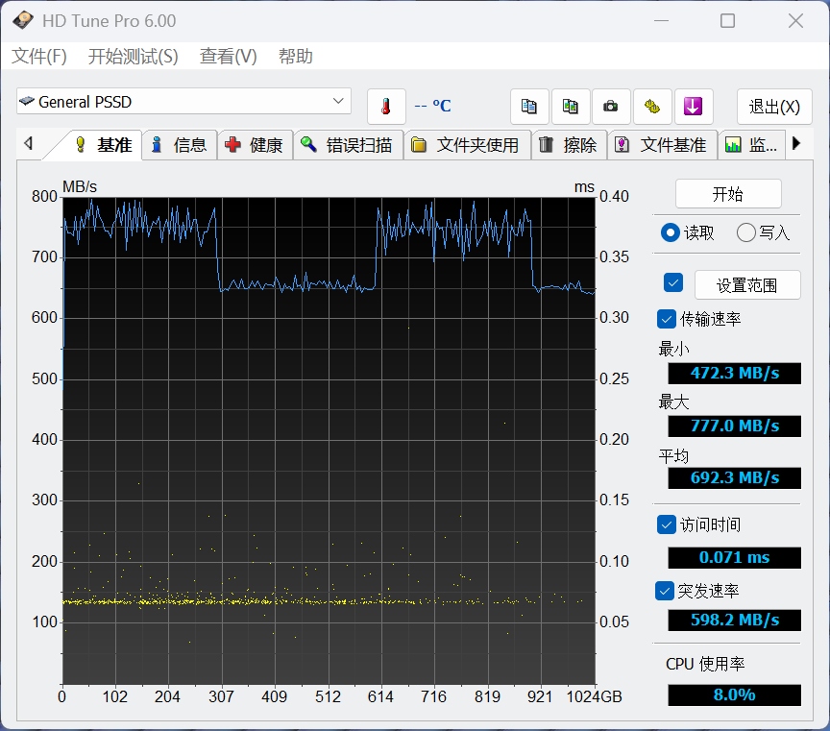Image resolution: width=830 pixels, height=731 pixels.
Task: Click the 退出(X) exit button
Action: tap(774, 107)
